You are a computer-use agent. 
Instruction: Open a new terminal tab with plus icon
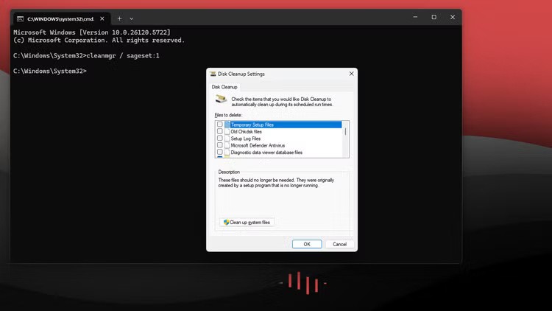(x=120, y=18)
